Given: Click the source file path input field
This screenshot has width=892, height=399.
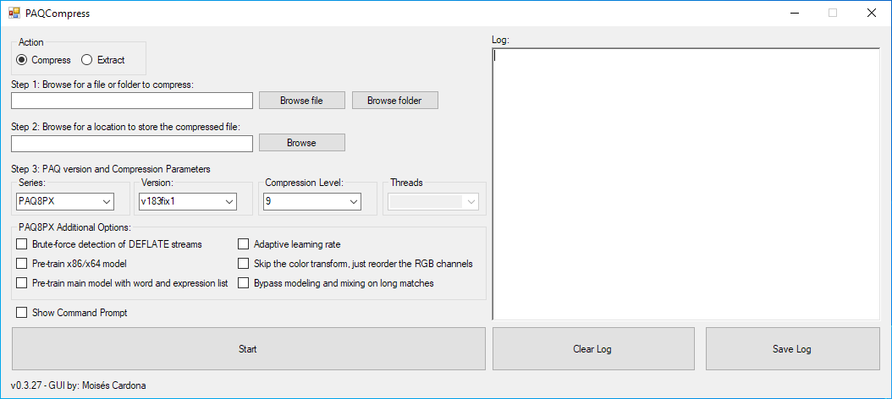Looking at the screenshot, I should [132, 101].
